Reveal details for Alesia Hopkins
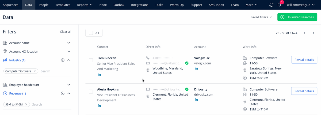Image resolution: width=321 pixels, height=115 pixels. pos(304,91)
